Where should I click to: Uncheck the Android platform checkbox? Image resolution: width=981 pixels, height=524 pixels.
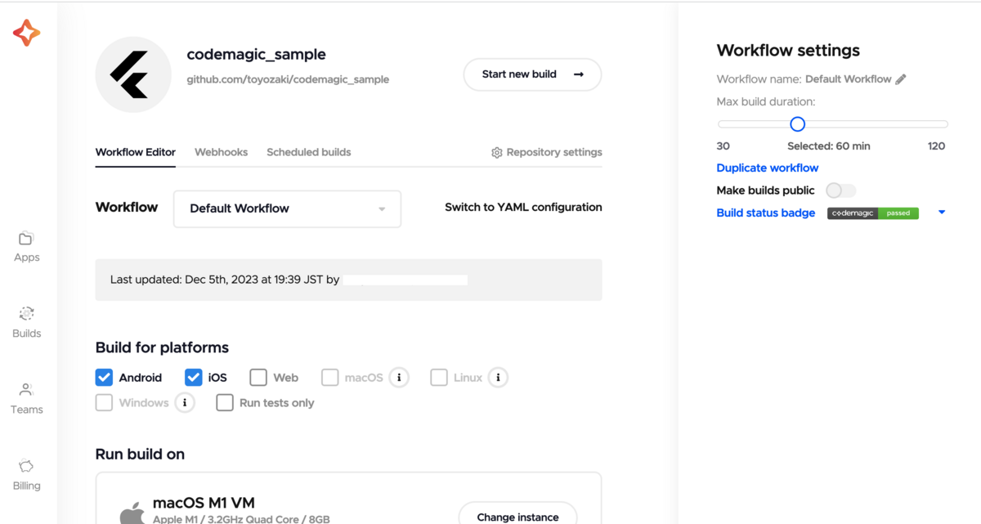coord(104,377)
